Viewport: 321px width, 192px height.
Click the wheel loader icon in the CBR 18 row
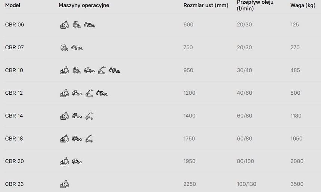[x=77, y=139]
